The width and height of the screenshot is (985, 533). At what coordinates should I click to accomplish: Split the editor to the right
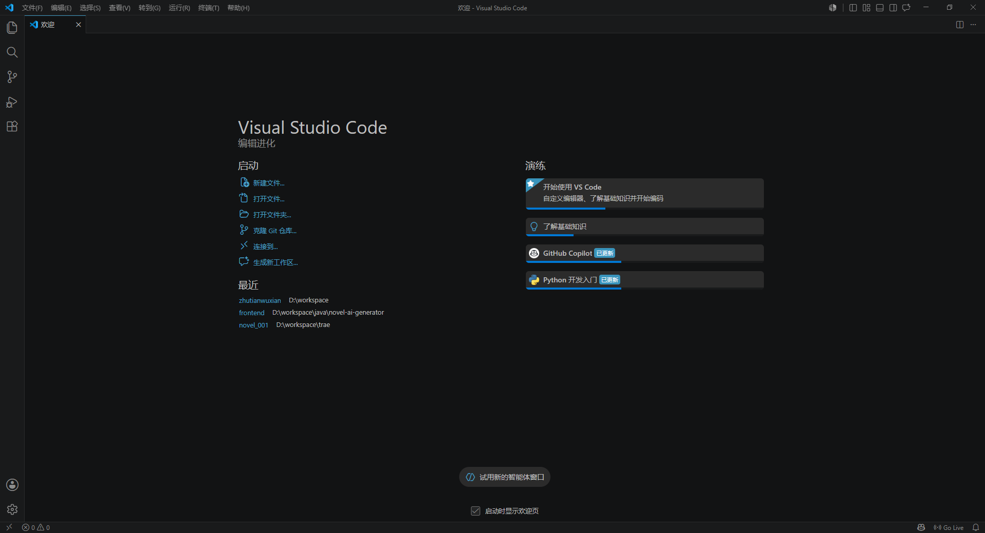coord(960,25)
